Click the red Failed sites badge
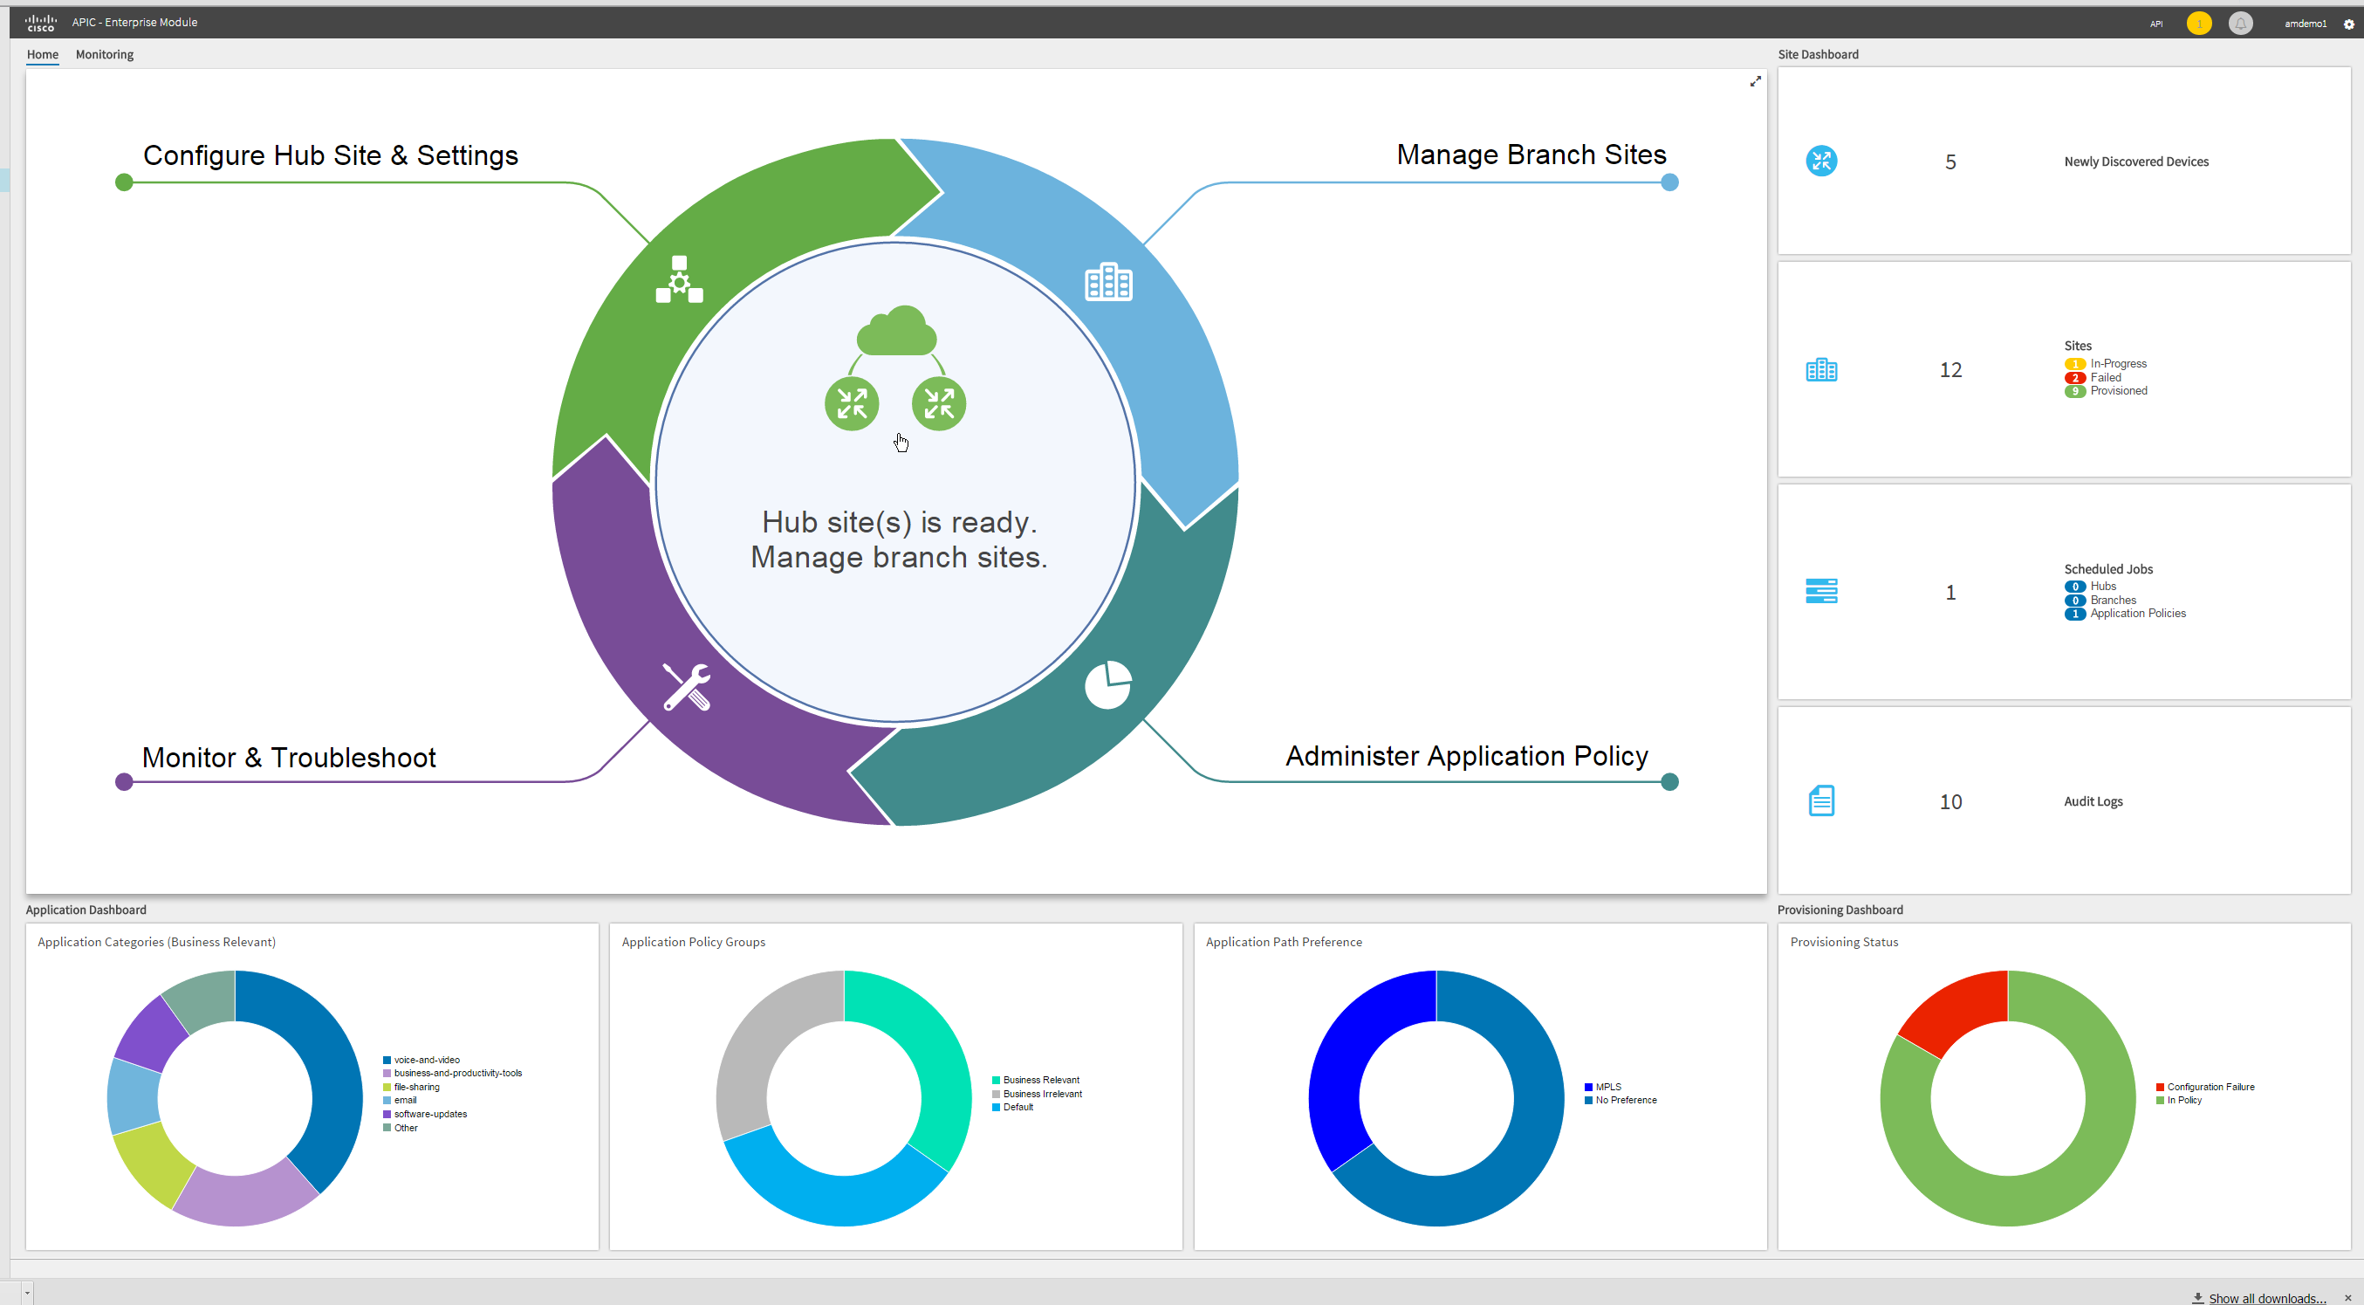This screenshot has width=2364, height=1305. click(2074, 378)
